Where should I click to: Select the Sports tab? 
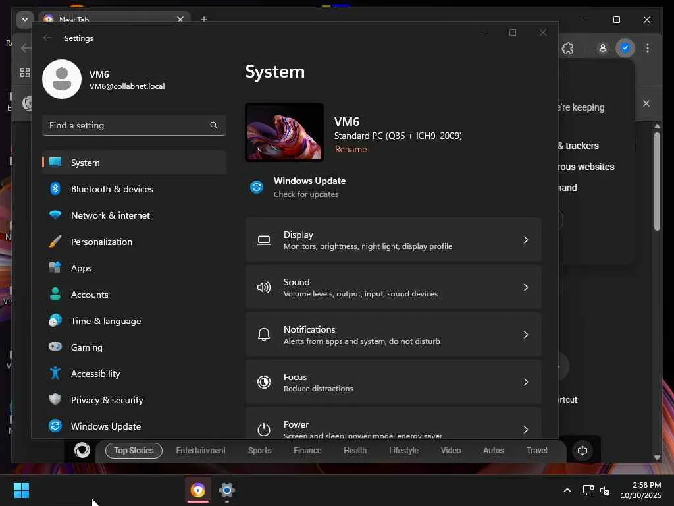(x=259, y=451)
